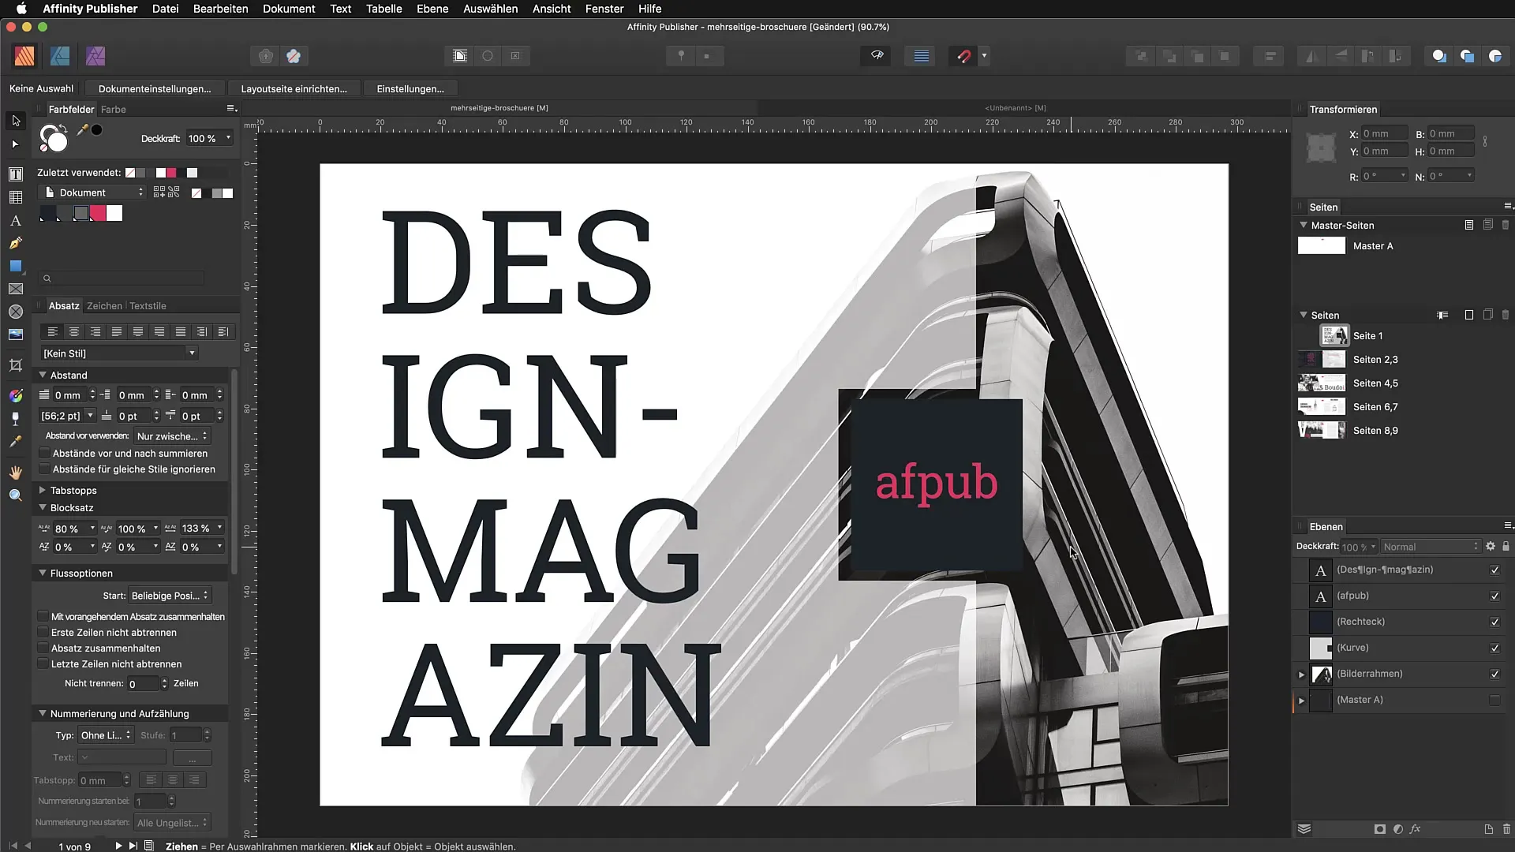Click the Preflight toolbar icon
The image size is (1515, 852).
click(877, 56)
